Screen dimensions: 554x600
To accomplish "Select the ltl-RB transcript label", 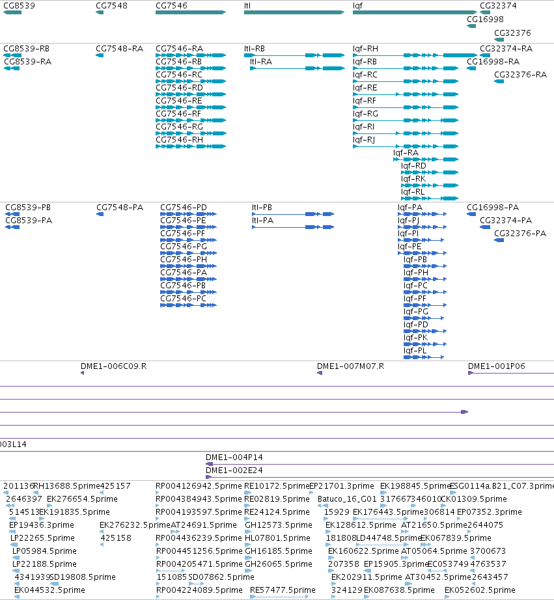I will (x=255, y=49).
